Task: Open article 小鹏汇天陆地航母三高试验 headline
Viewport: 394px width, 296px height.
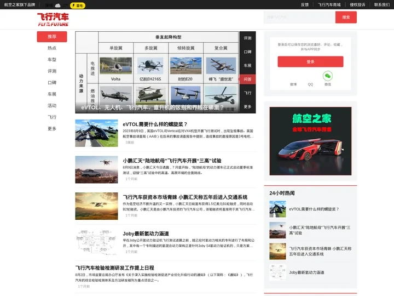Action: point(172,161)
